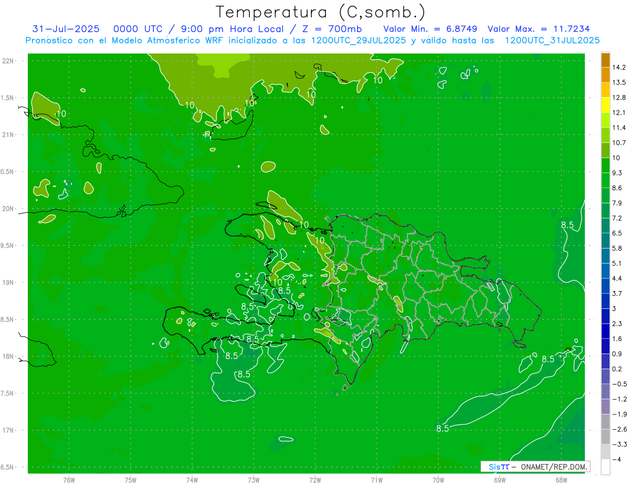
Task: Click the '71W' longitude axis label
Action: (377, 480)
